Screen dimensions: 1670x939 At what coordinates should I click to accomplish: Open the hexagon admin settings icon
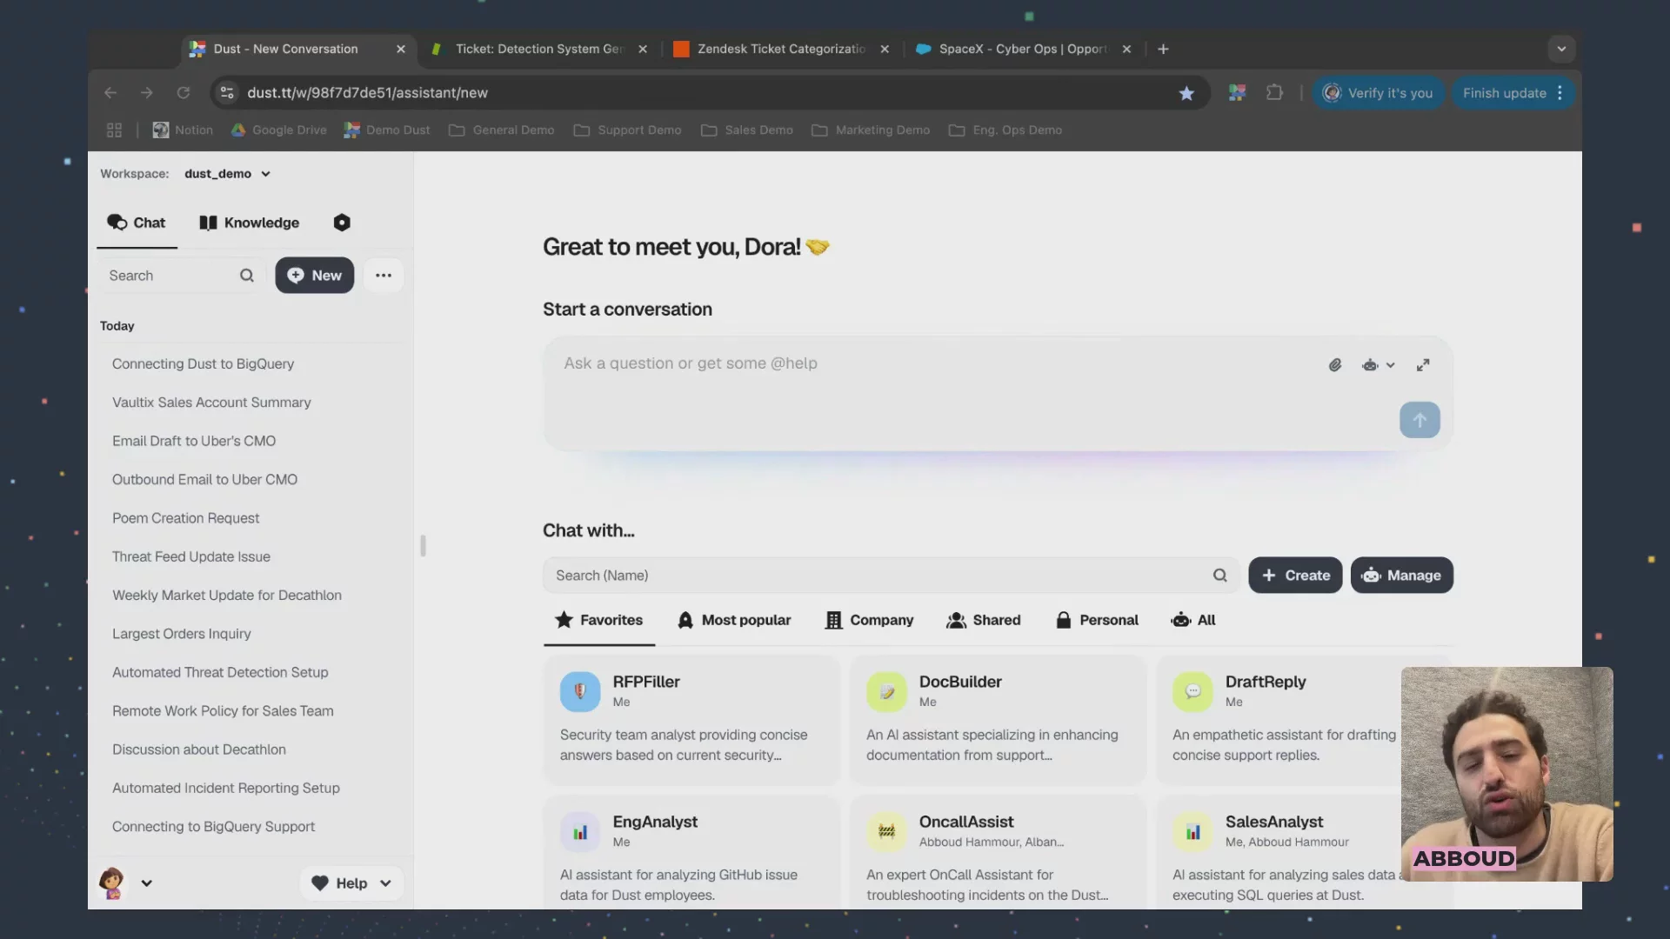click(342, 223)
